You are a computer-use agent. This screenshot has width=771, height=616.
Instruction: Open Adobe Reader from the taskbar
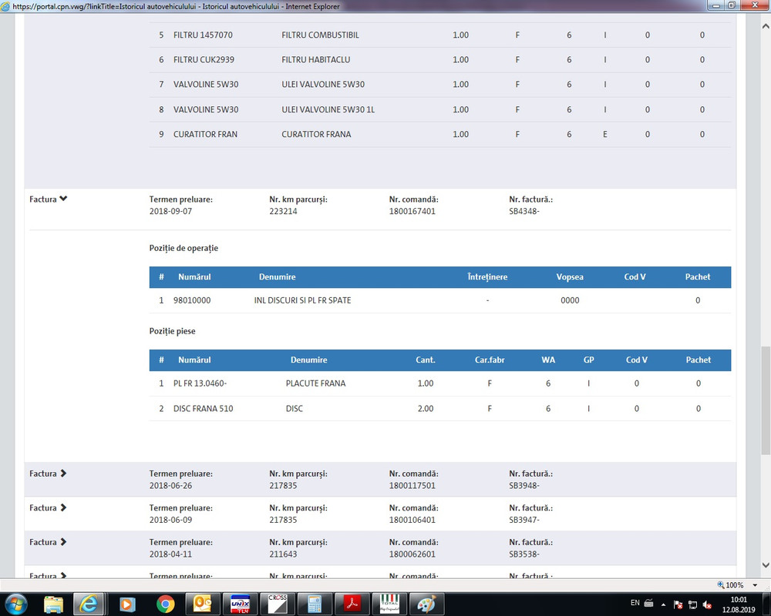352,604
